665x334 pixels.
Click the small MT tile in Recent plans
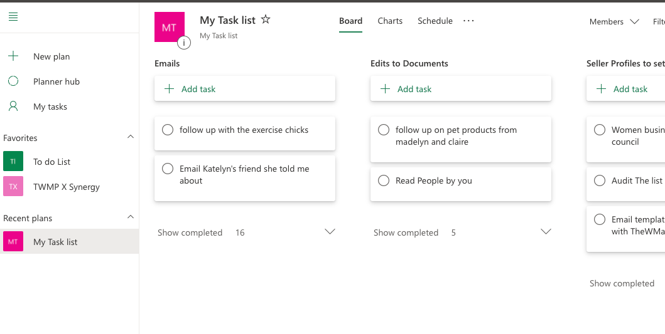pyautogui.click(x=13, y=242)
